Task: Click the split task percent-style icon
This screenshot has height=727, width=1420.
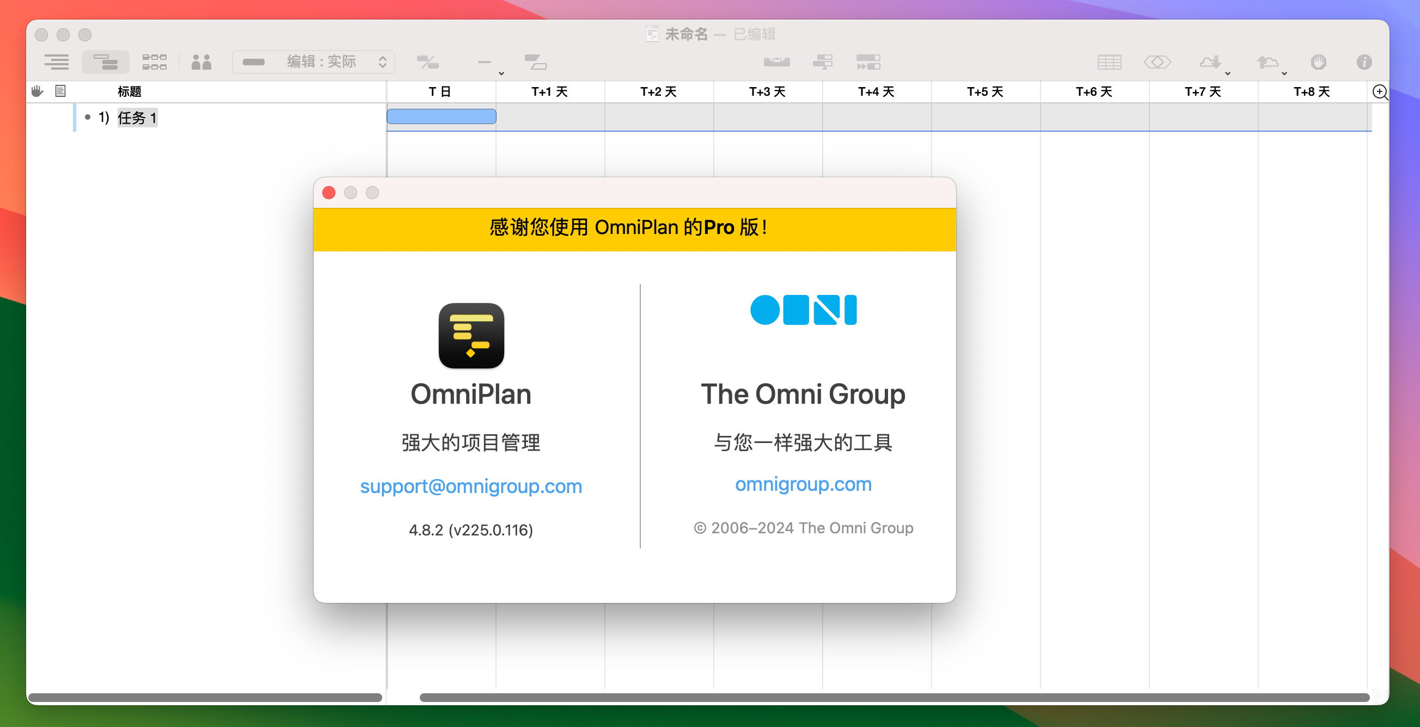Action: (427, 61)
